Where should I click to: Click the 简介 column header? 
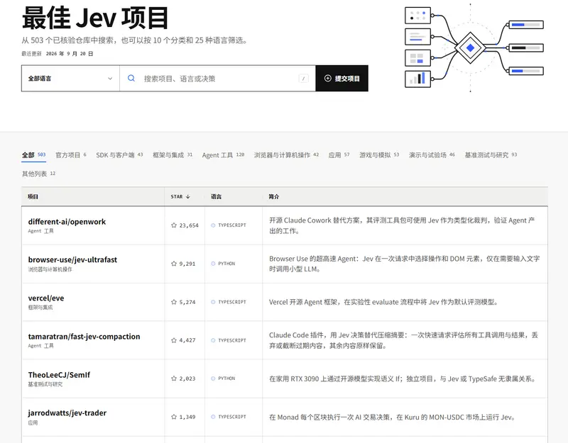click(x=274, y=197)
